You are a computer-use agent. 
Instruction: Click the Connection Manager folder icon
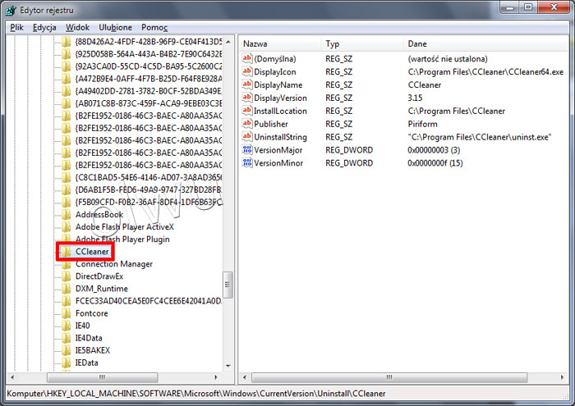click(x=66, y=264)
